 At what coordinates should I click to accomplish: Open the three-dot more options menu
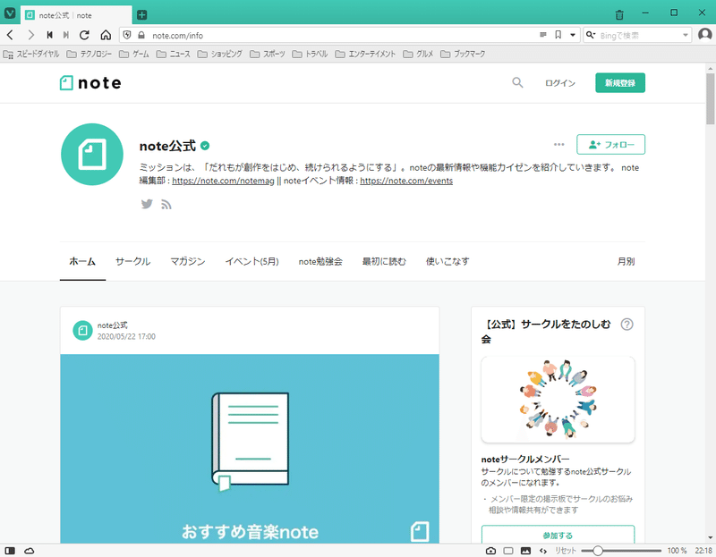pyautogui.click(x=558, y=145)
